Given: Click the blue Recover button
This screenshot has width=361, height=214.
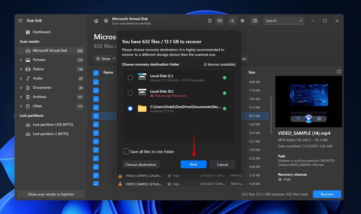Looking at the screenshot, I should (327, 194).
